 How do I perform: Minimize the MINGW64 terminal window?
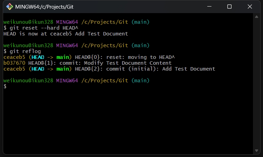click(x=209, y=7)
